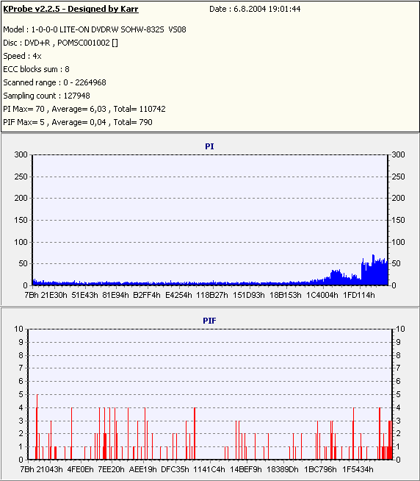Click the 7EE20h label under PIF chart

pyautogui.click(x=111, y=469)
